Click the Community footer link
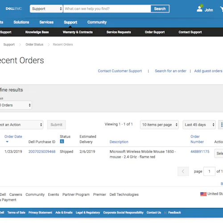The width and height of the screenshot is (223, 223). point(35,194)
